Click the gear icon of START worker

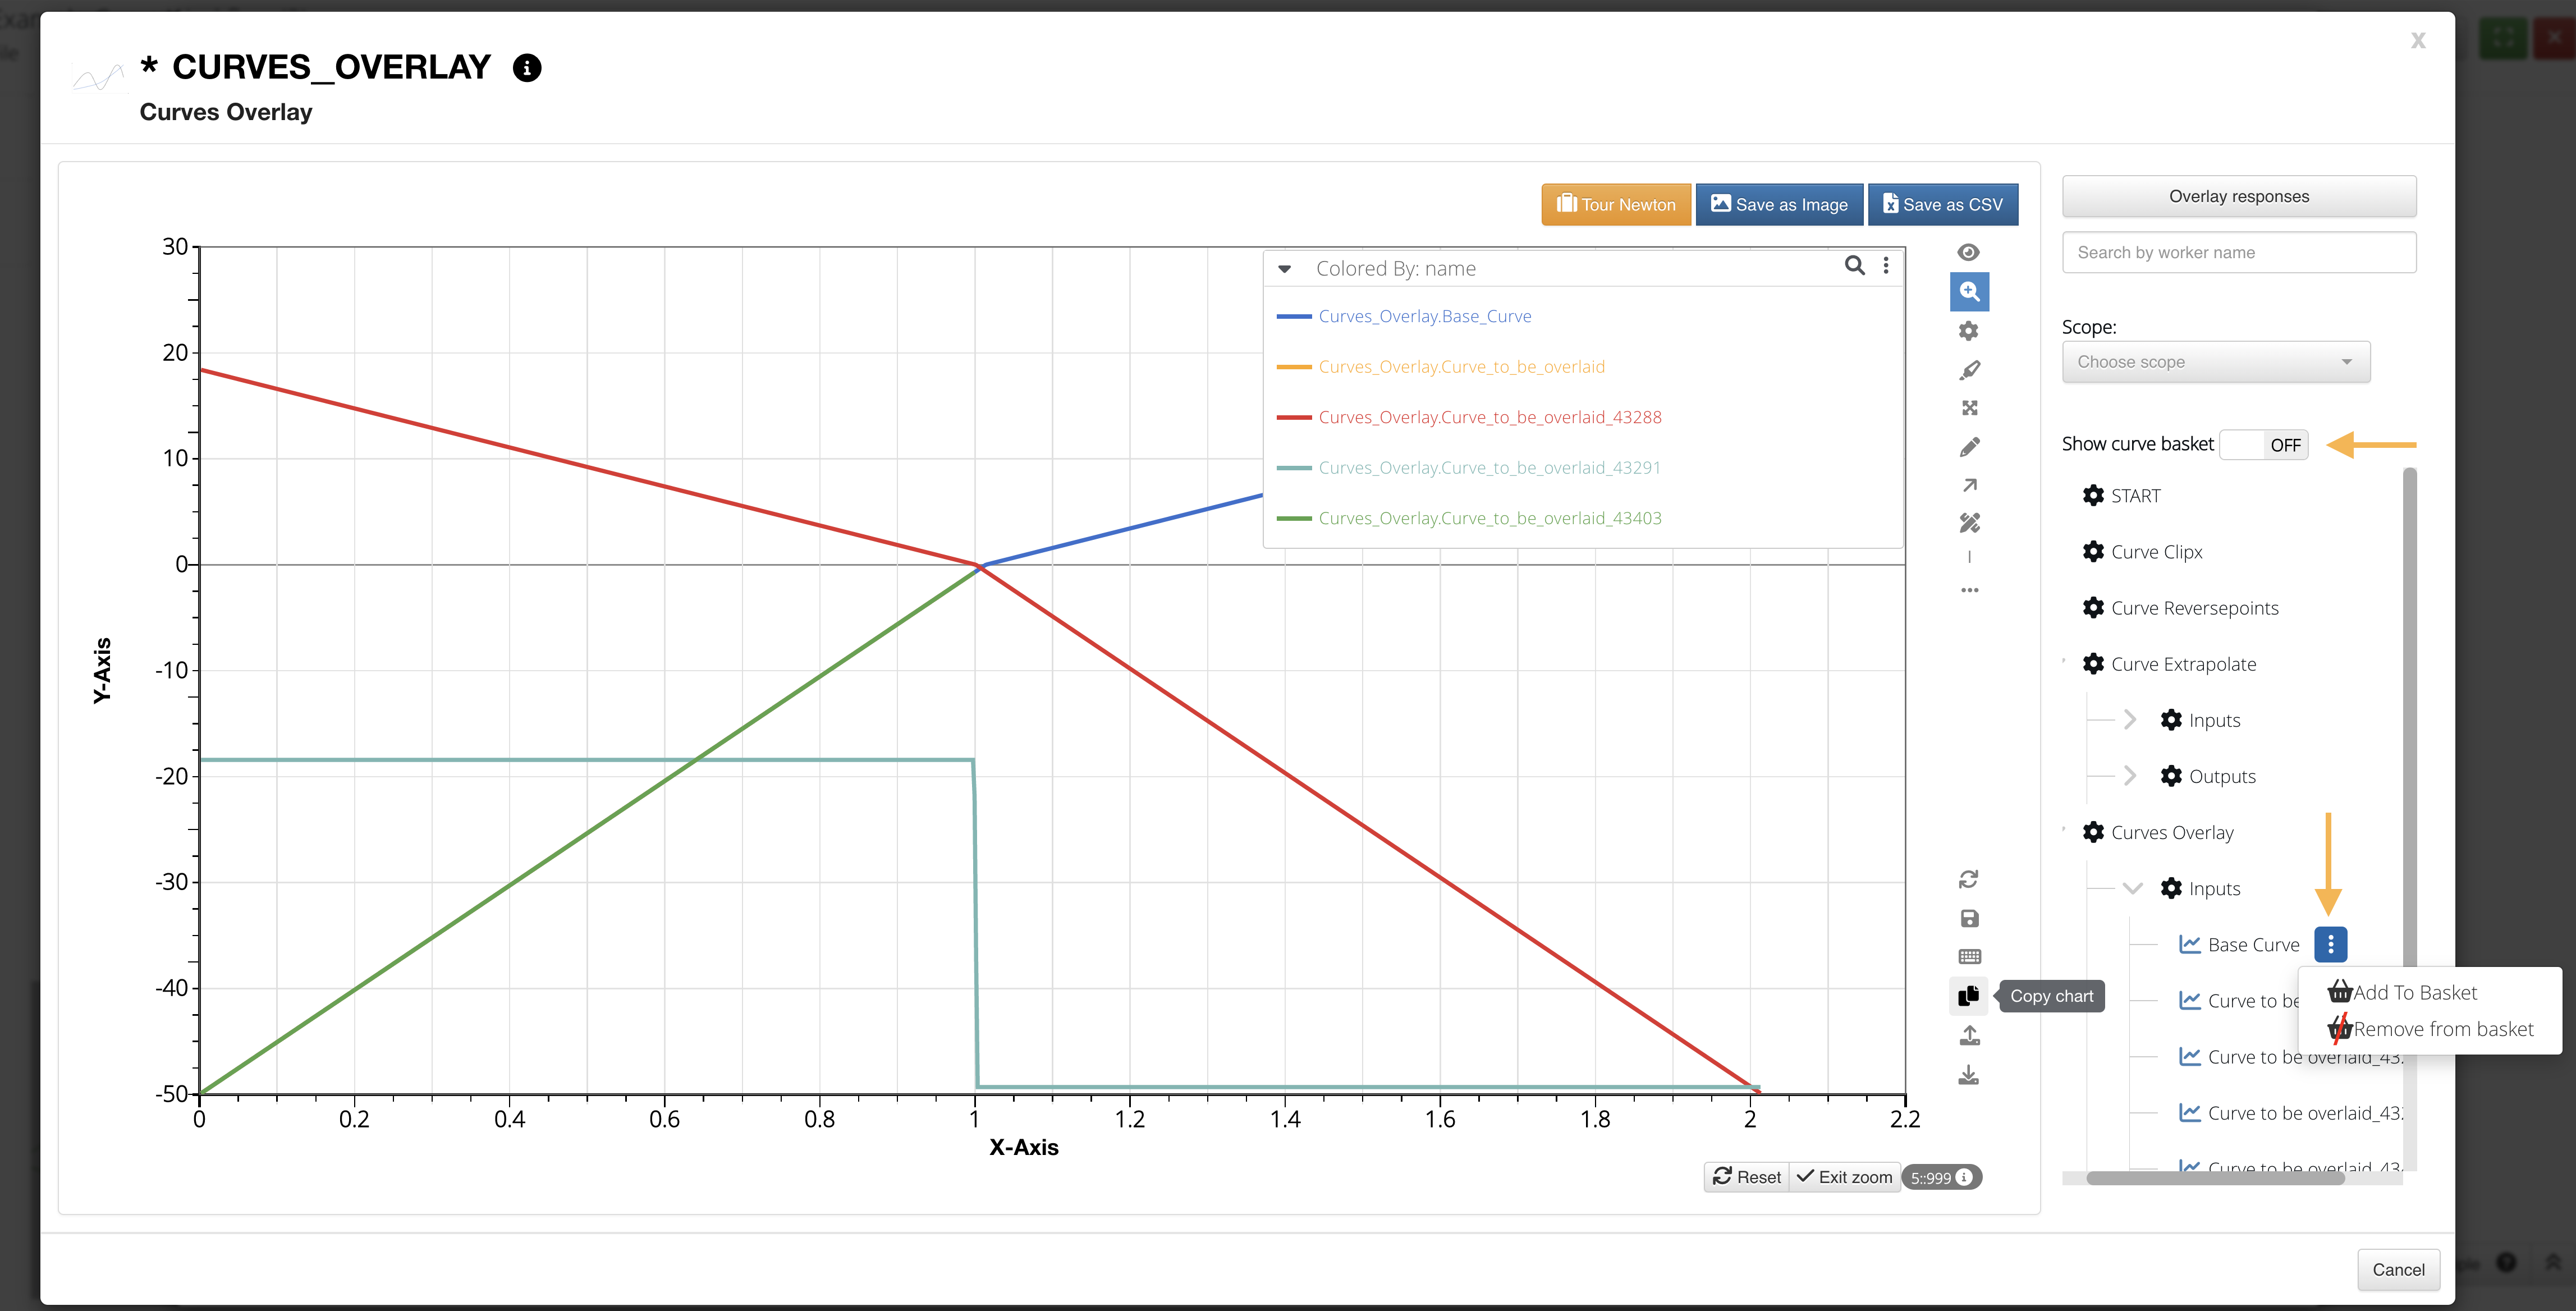[2093, 495]
